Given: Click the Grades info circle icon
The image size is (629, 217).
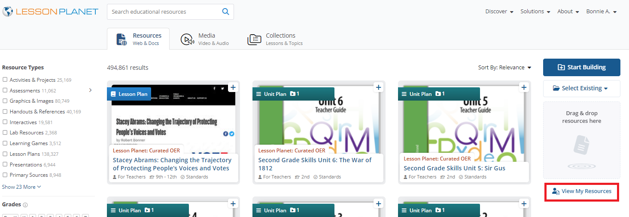Looking at the screenshot, I should coord(25,205).
